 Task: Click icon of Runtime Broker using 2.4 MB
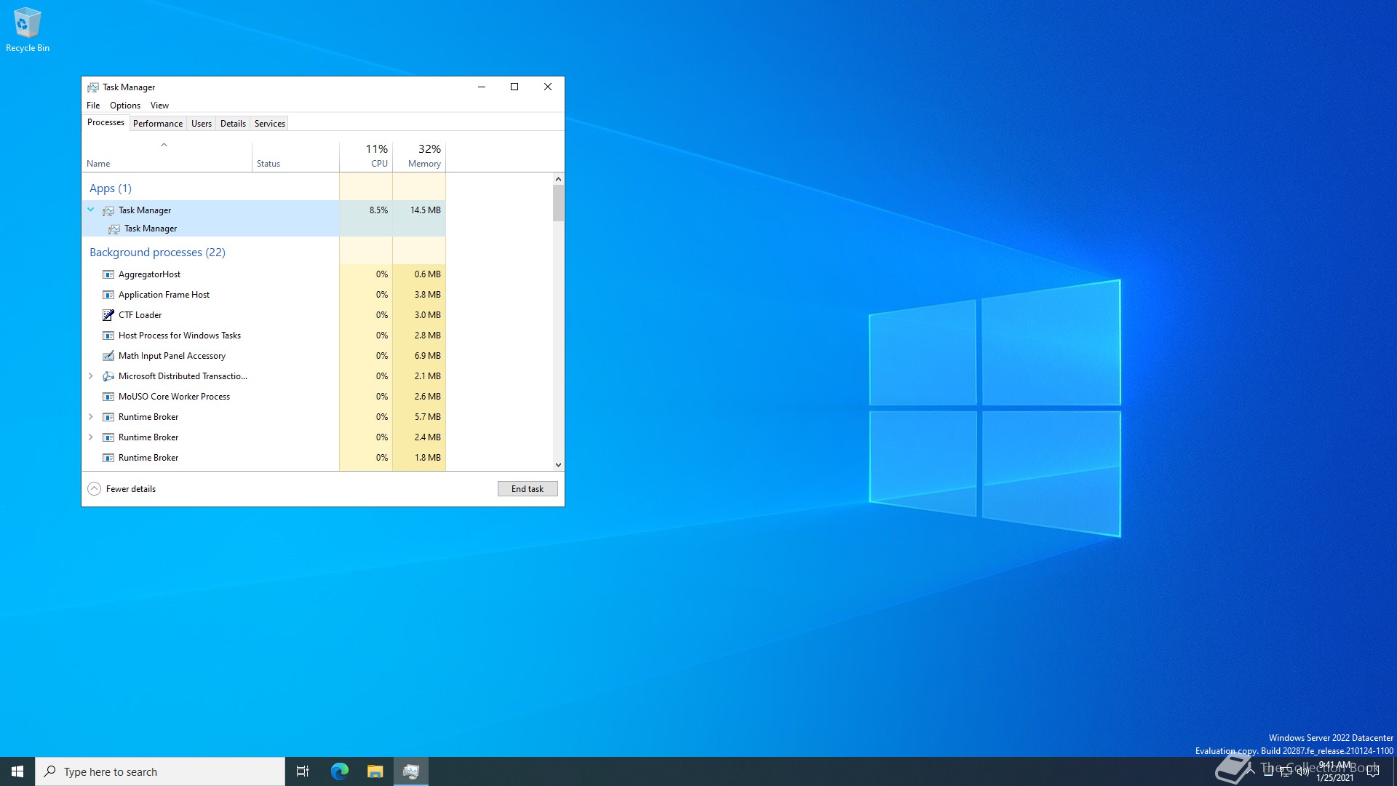(x=108, y=437)
